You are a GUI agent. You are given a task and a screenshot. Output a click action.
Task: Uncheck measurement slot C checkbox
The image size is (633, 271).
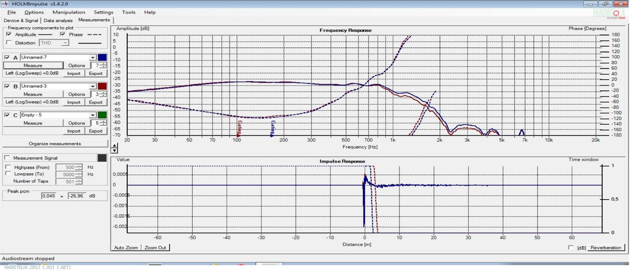(7, 115)
